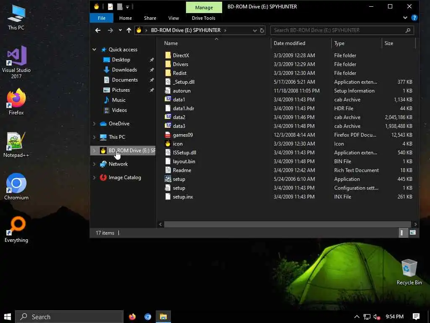Show hidden system tray icons
The height and width of the screenshot is (323, 430).
click(x=357, y=317)
